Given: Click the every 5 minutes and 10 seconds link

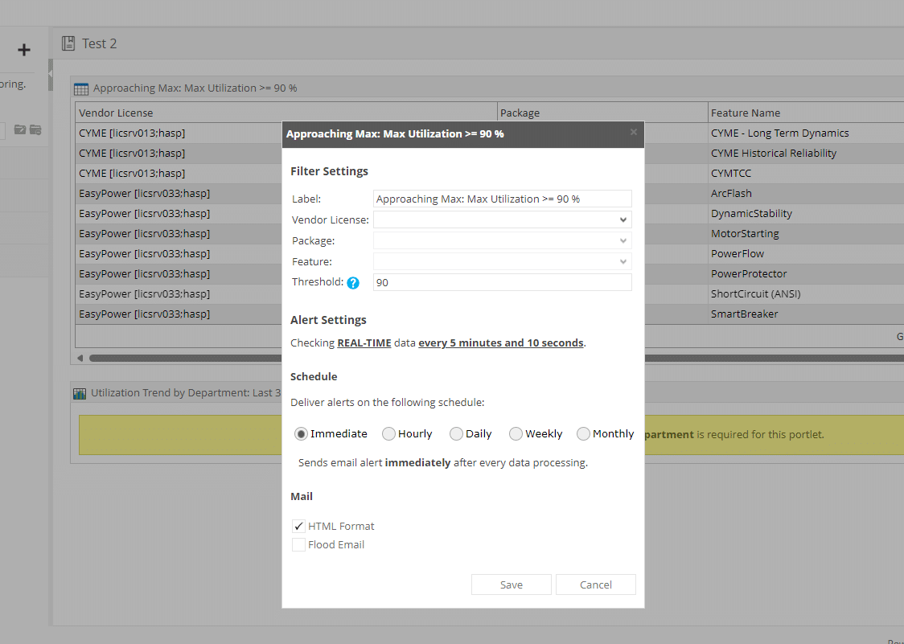Looking at the screenshot, I should (x=501, y=343).
